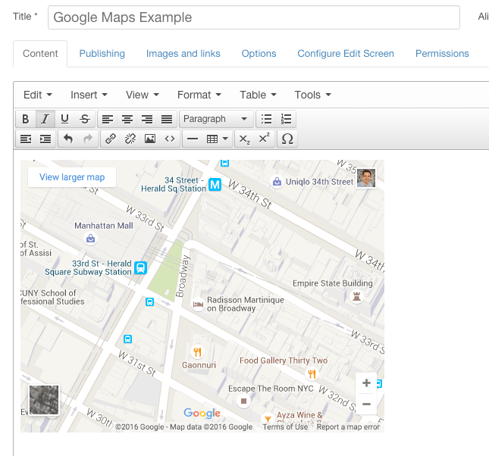Select the 34 Street Herald Sq metro icon
The width and height of the screenshot is (489, 456).
(x=215, y=185)
